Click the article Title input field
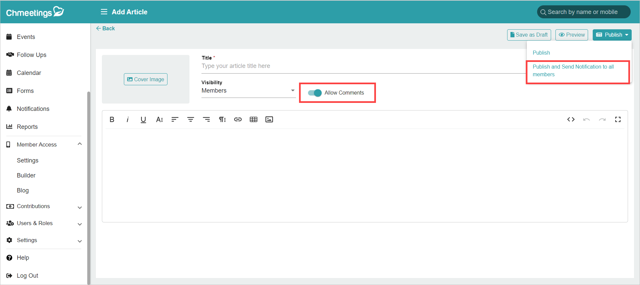 (x=363, y=66)
